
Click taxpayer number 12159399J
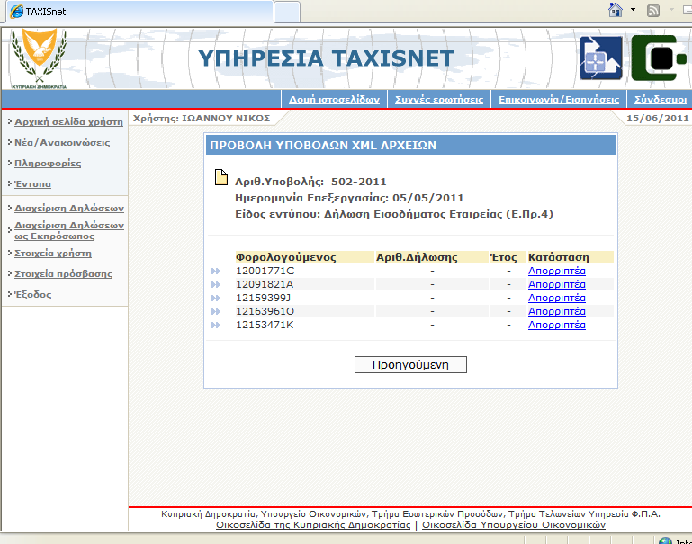[263, 298]
